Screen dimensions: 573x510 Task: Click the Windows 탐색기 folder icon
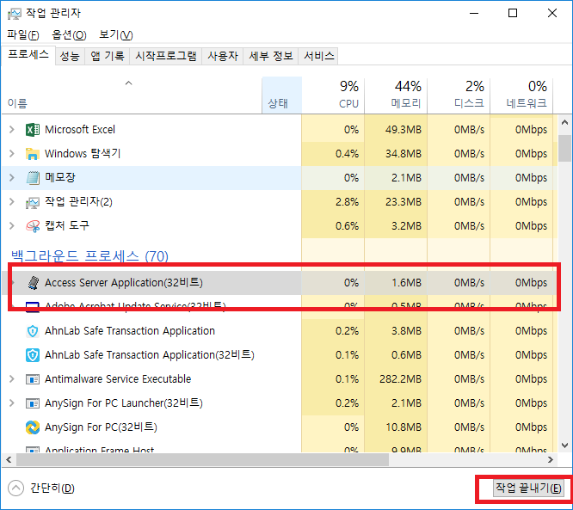[x=33, y=154]
